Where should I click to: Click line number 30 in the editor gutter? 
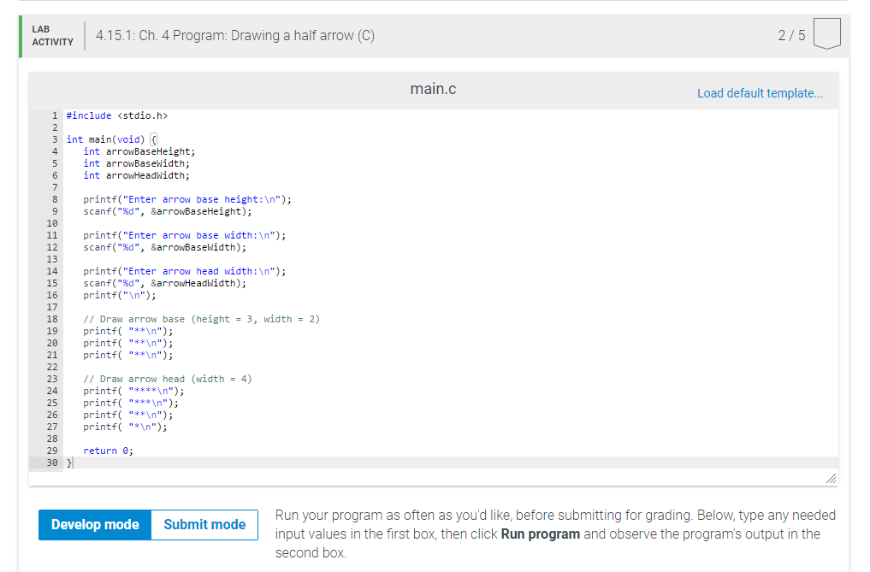[52, 462]
